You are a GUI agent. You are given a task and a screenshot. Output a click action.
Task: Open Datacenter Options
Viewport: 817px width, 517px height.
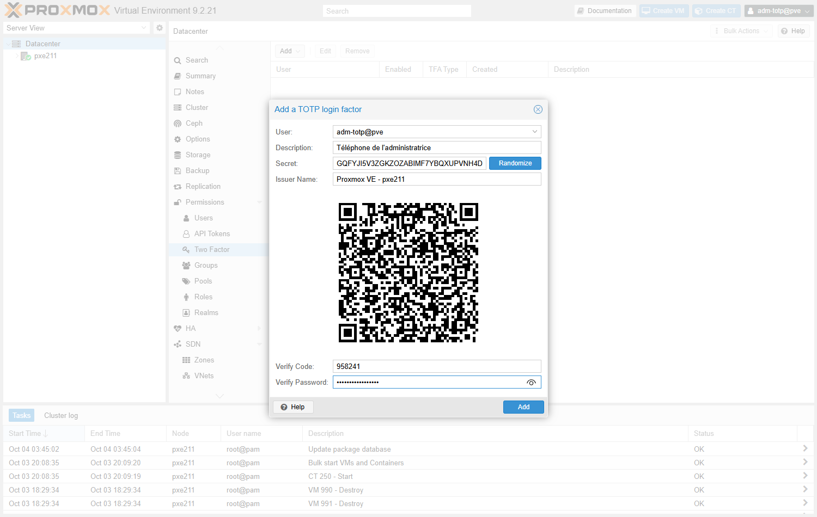coord(198,139)
